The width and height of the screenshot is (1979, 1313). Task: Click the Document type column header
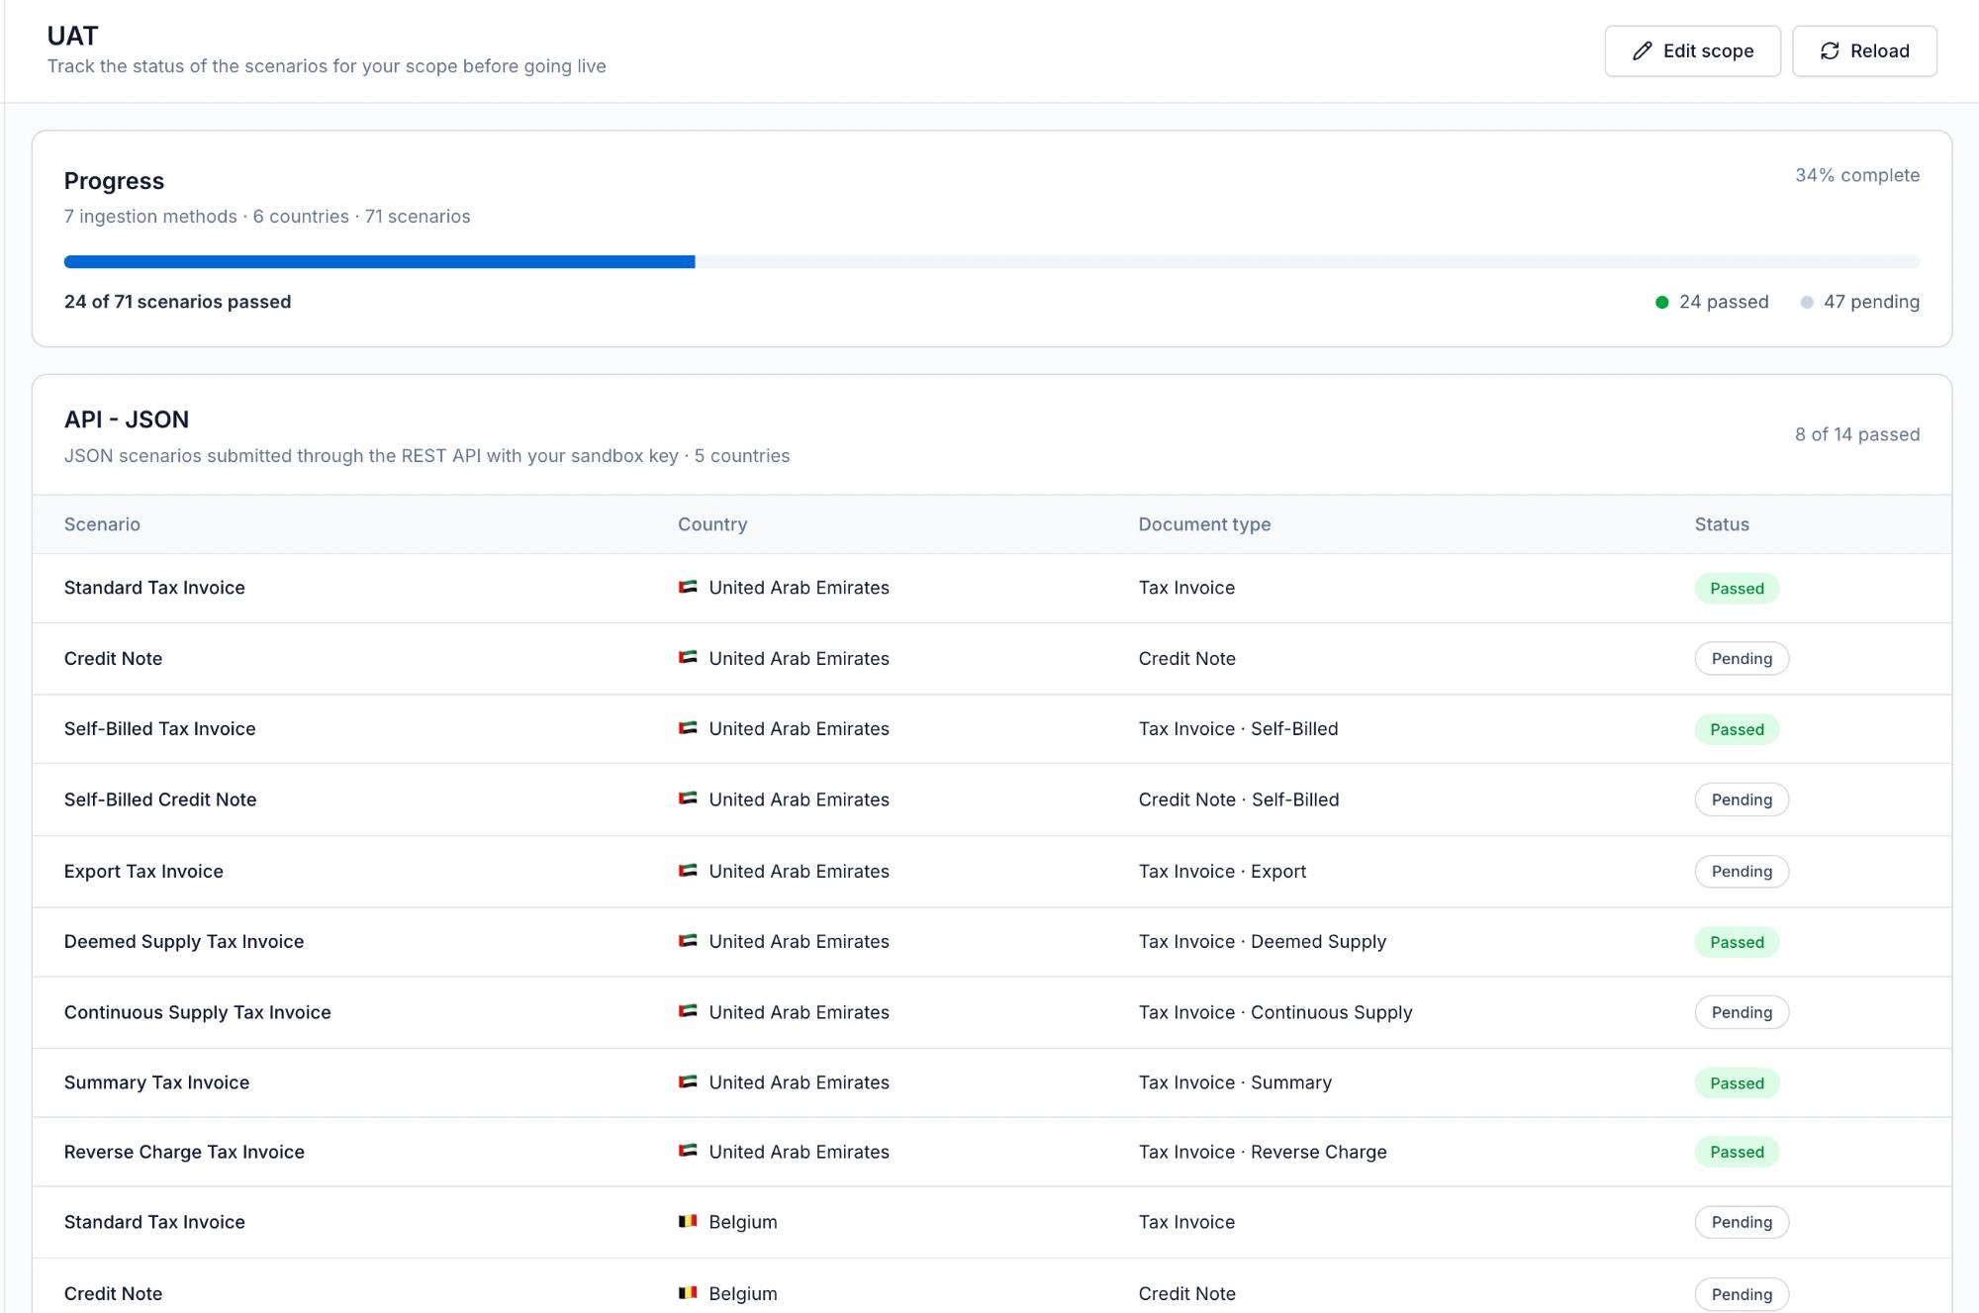[1204, 524]
